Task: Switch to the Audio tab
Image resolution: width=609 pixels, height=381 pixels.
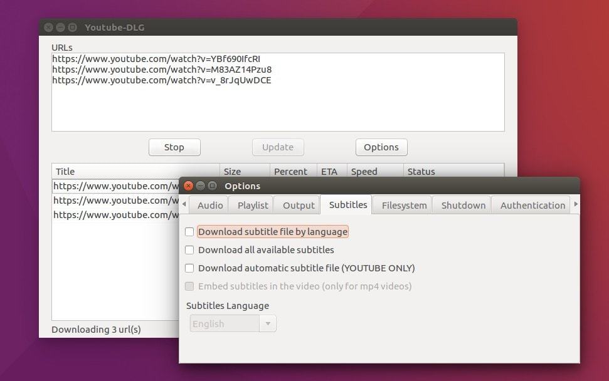Action: click(x=210, y=206)
